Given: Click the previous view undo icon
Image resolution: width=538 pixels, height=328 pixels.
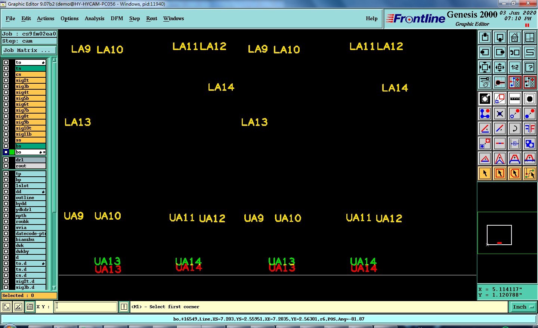Looking at the screenshot, I should 515,52.
